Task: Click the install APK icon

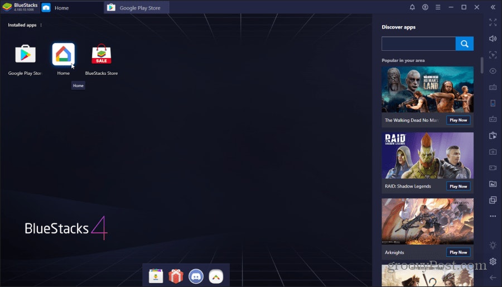Action: 493,135
